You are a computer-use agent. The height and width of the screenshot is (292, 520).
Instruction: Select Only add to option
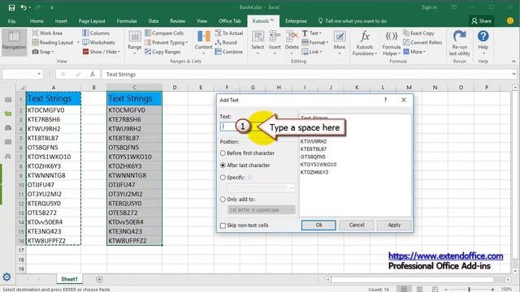click(237, 199)
